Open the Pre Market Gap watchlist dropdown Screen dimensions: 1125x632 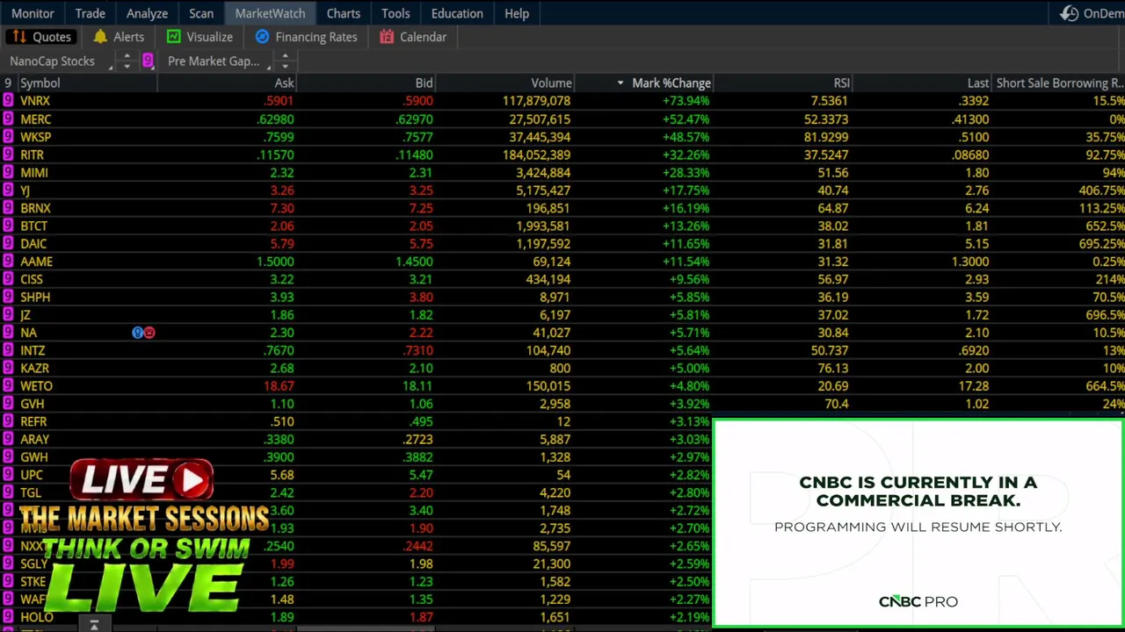coord(218,61)
